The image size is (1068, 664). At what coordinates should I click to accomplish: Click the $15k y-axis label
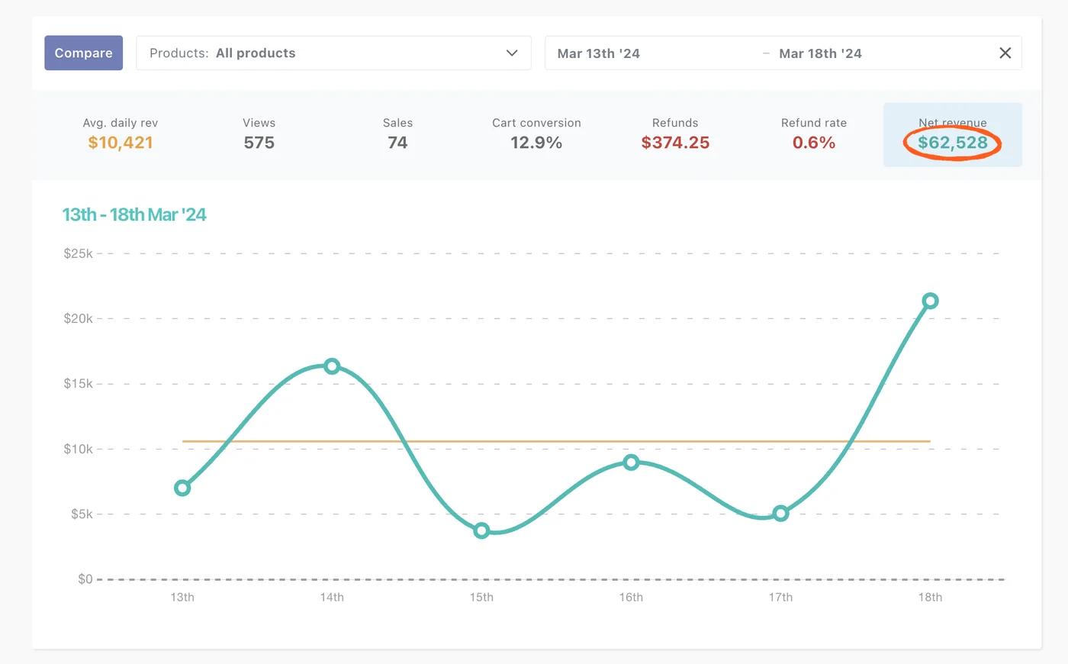pyautogui.click(x=78, y=383)
